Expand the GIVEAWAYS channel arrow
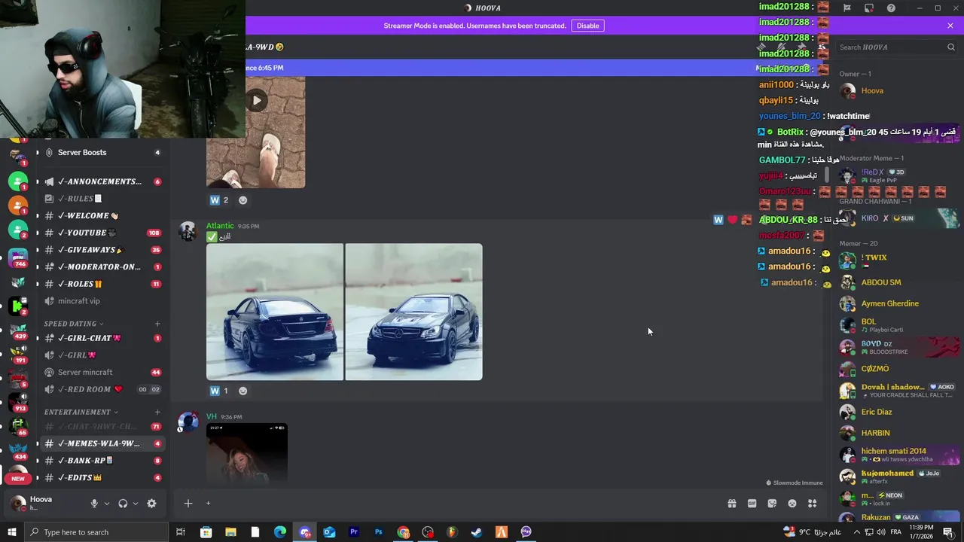This screenshot has width=964, height=542. (37, 250)
